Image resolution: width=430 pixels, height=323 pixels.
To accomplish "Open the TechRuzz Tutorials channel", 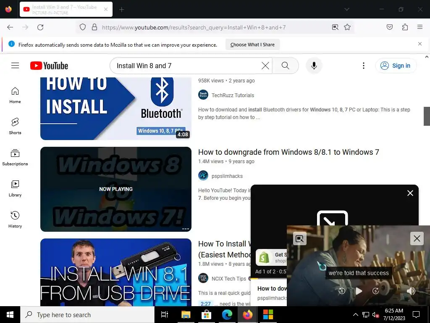I will pyautogui.click(x=233, y=95).
